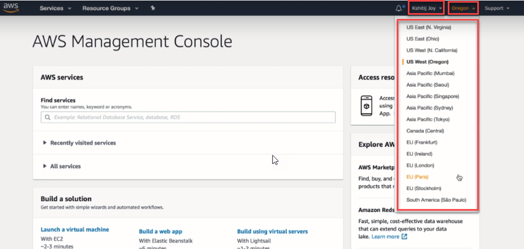Open Launch a virtual machine link
This screenshot has width=524, height=249.
(75, 230)
